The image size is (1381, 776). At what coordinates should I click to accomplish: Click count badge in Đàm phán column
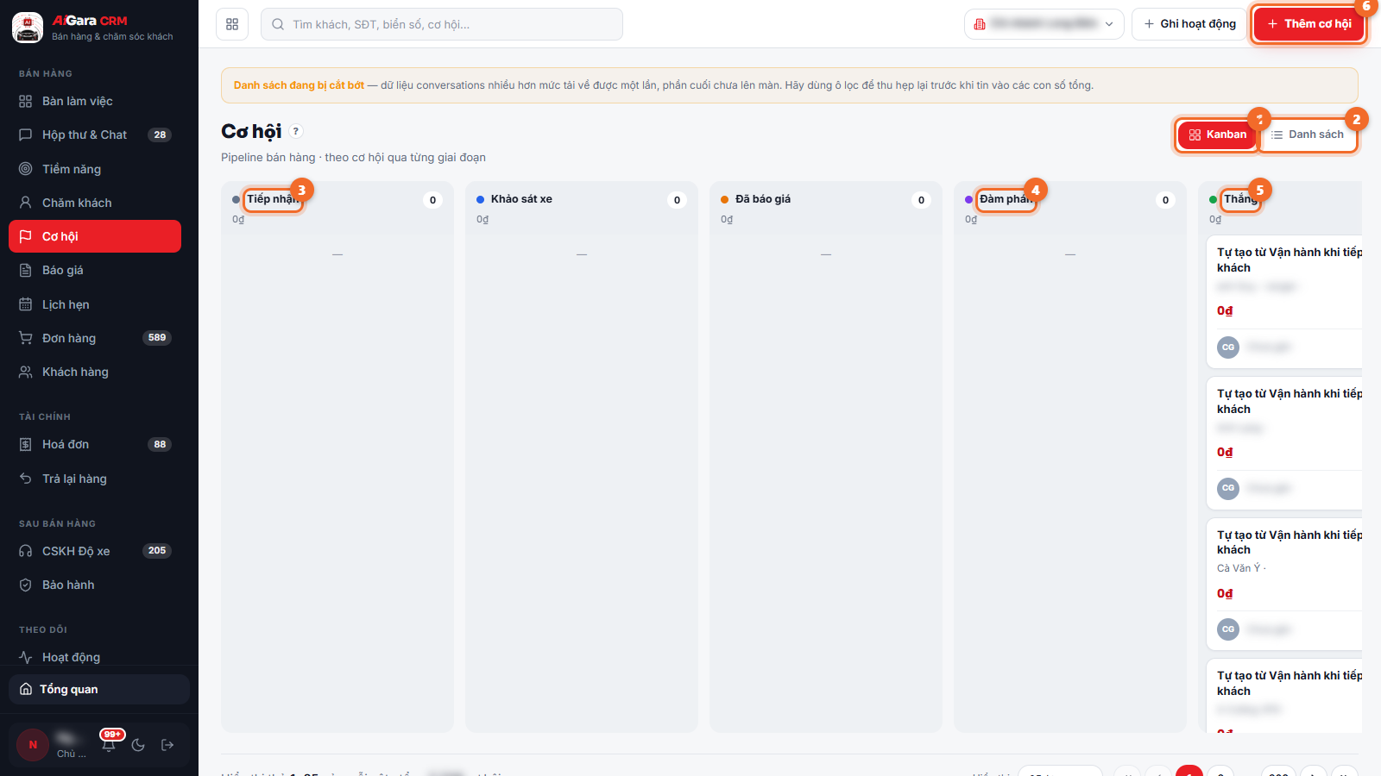1166,200
